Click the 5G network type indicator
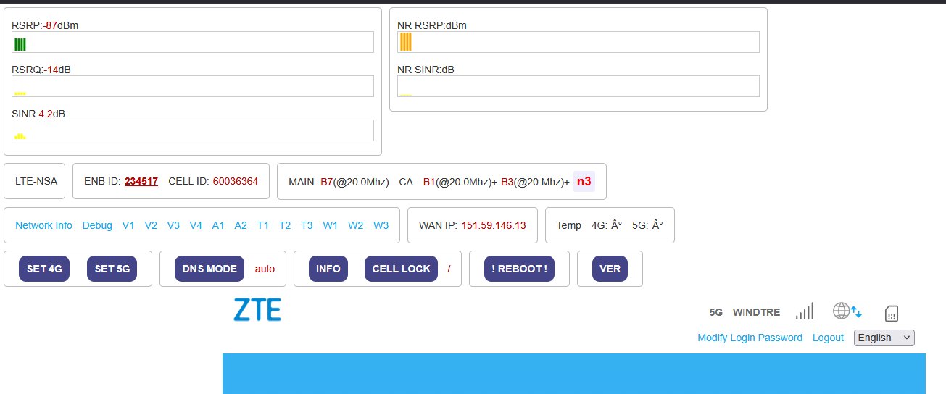This screenshot has height=394, width=946. [716, 312]
